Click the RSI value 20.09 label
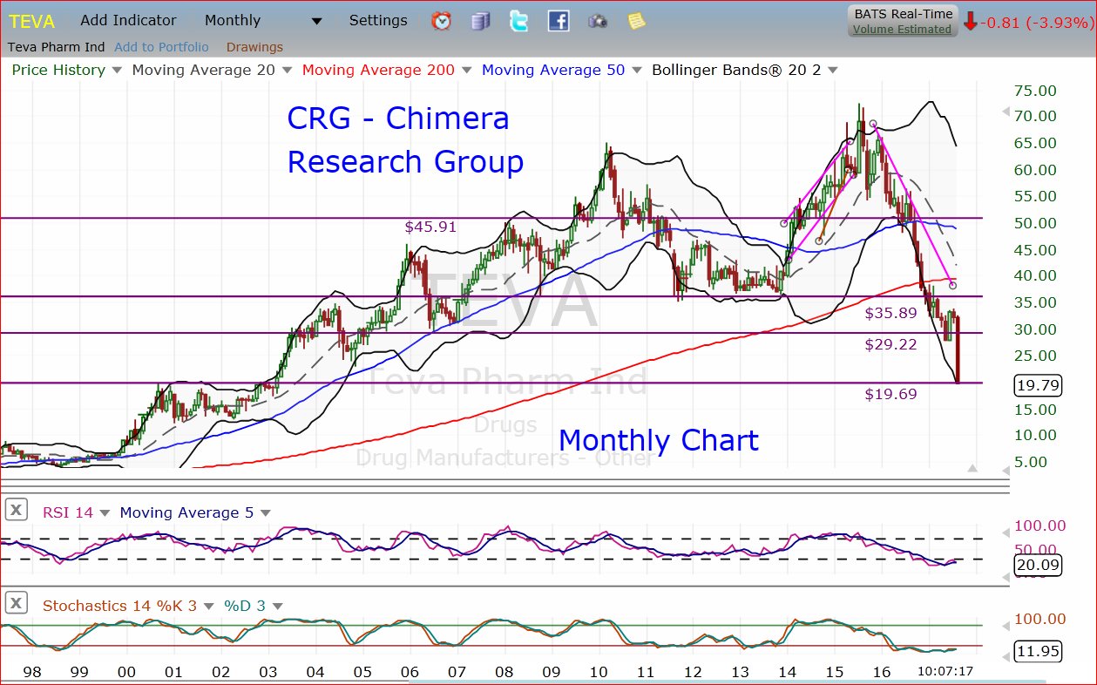 1037,566
